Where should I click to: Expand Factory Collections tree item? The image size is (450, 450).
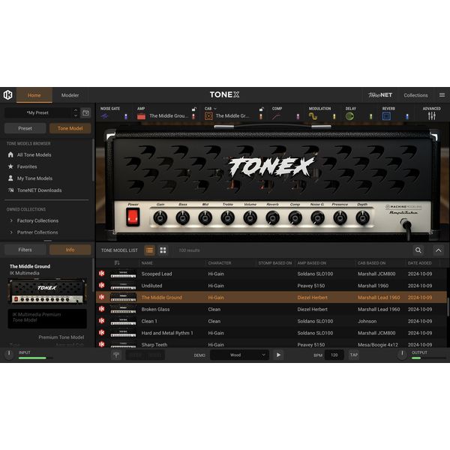pos(11,220)
